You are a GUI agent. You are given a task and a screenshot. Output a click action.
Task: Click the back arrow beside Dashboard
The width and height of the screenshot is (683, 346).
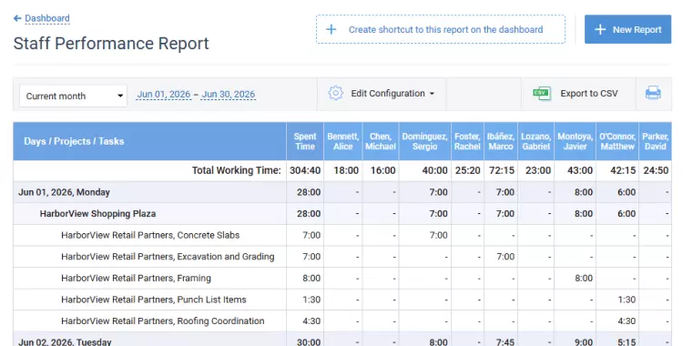click(x=17, y=18)
